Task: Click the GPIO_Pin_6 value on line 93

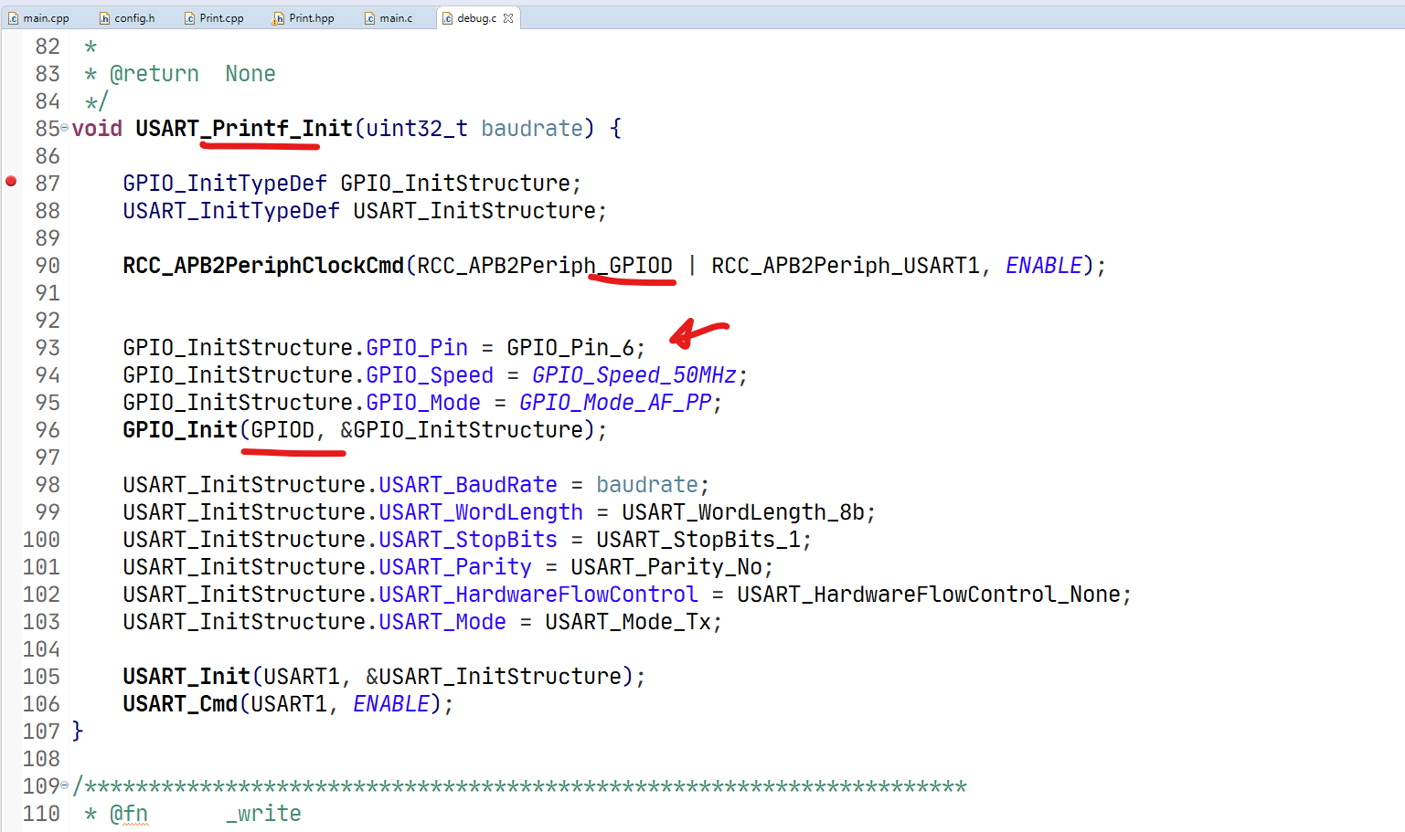Action: [x=576, y=347]
